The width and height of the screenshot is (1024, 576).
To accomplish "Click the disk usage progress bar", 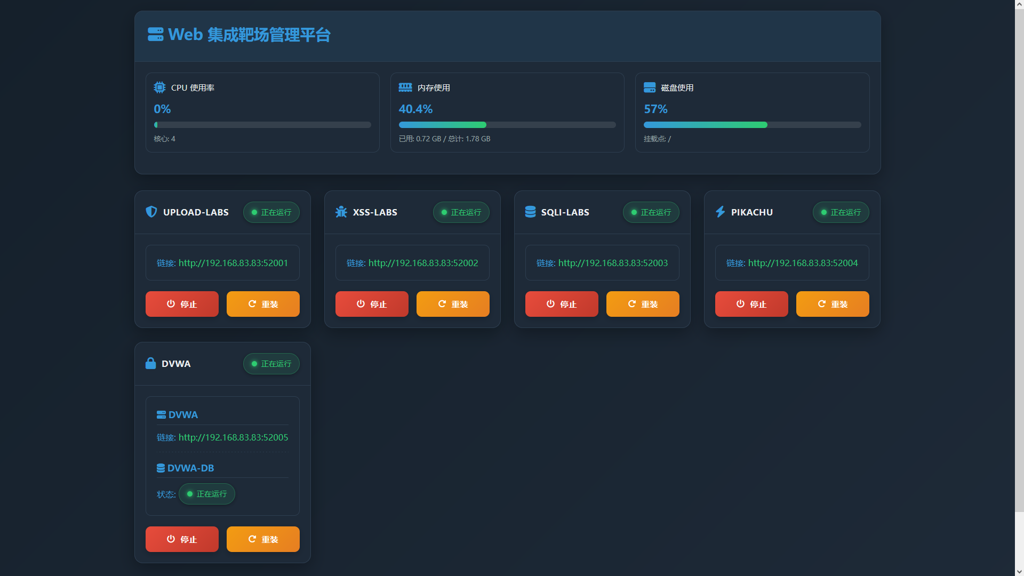I will coord(752,125).
